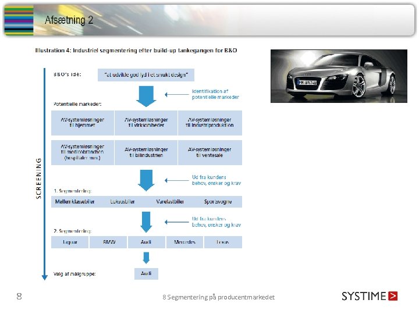
Task: Select the Audi box in brand row
Action: coord(146,242)
